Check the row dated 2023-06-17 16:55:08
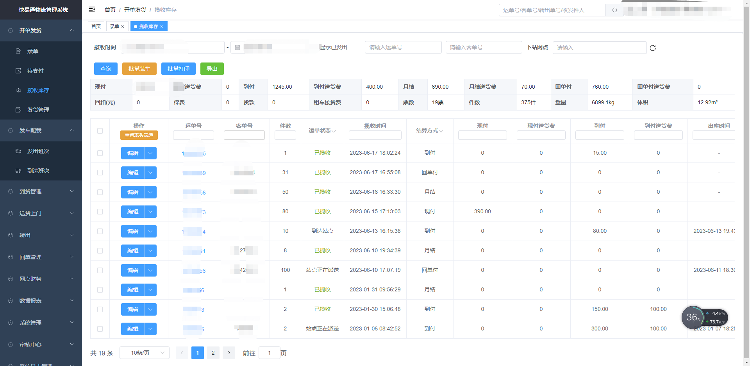This screenshot has height=366, width=750. pyautogui.click(x=100, y=173)
